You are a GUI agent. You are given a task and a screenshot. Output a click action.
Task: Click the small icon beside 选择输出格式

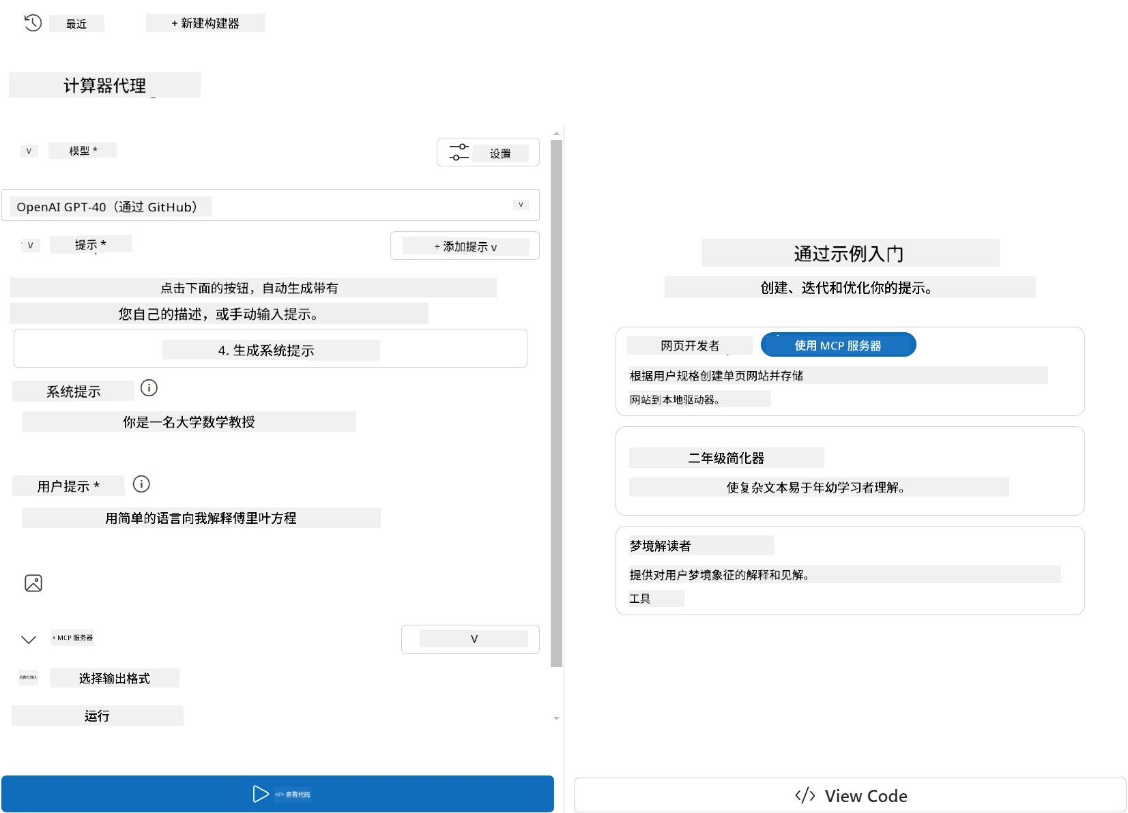(x=28, y=677)
